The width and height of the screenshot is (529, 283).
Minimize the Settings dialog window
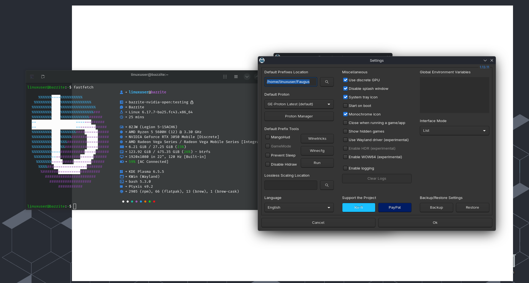click(485, 60)
